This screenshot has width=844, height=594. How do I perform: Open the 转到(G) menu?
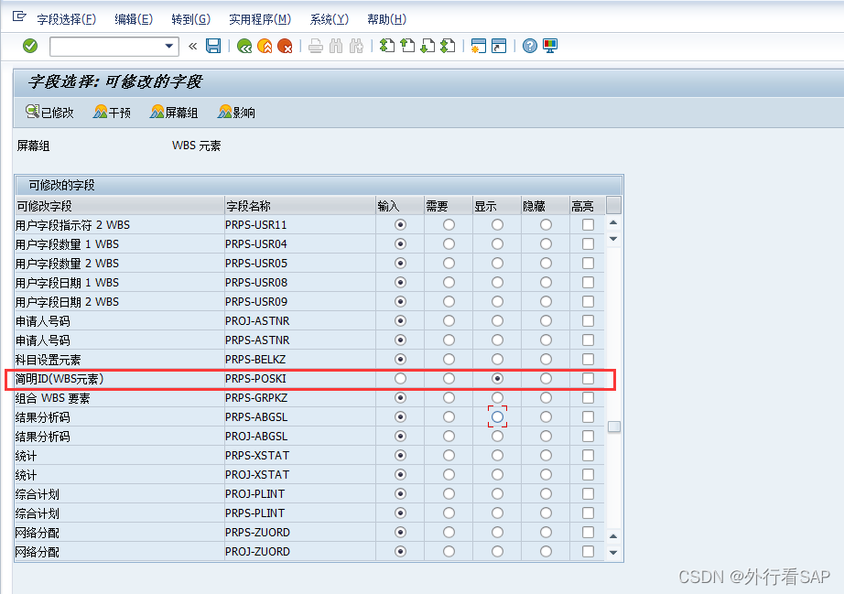(190, 19)
